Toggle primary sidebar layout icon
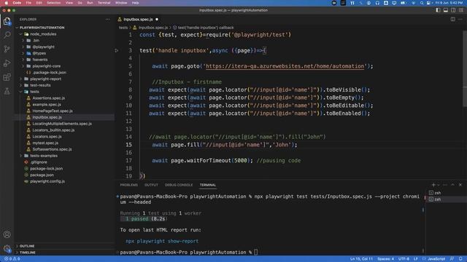The height and width of the screenshot is (262, 467). pos(438,10)
